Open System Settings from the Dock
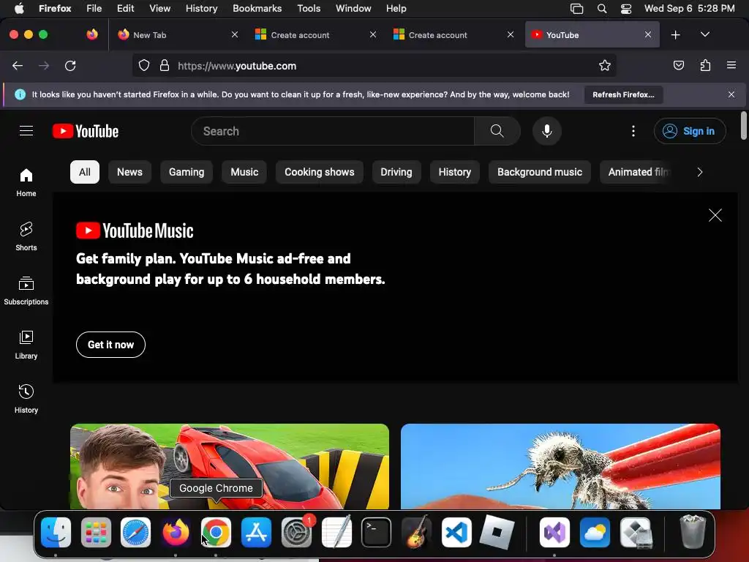 [x=296, y=533]
